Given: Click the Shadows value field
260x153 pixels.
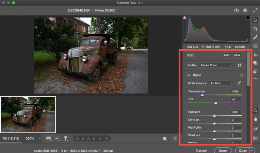Looking at the screenshot, I should pos(236,135).
